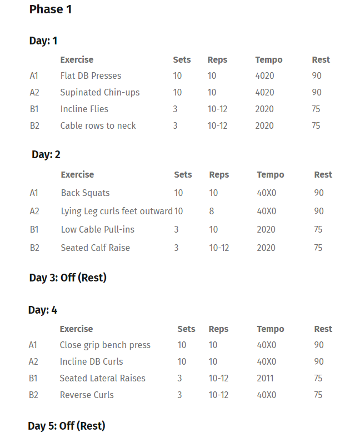The height and width of the screenshot is (443, 340).
Task: Click the "Phase 1" heading
Action: (x=51, y=9)
